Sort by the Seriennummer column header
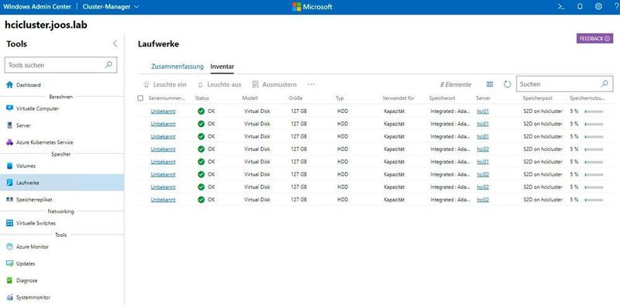The height and width of the screenshot is (305, 620). [167, 98]
